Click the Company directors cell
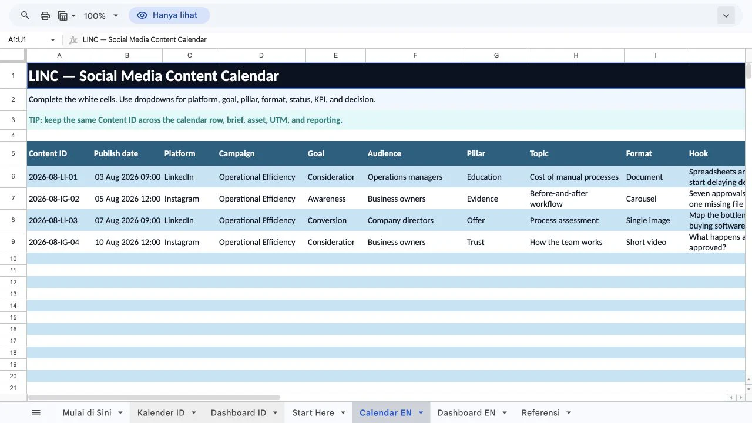 point(415,220)
